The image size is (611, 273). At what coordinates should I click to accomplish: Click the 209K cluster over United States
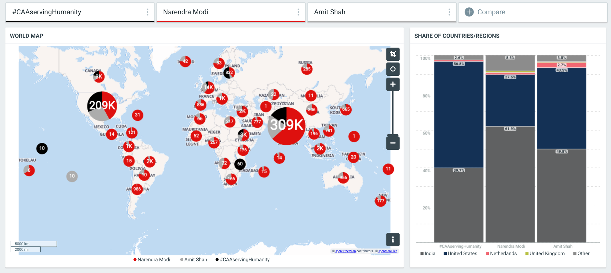click(x=102, y=106)
